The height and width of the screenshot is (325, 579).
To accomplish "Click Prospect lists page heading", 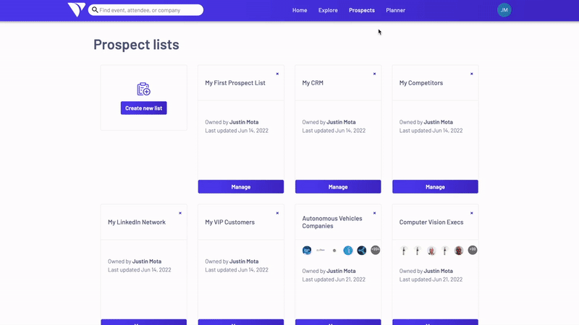I will [136, 45].
